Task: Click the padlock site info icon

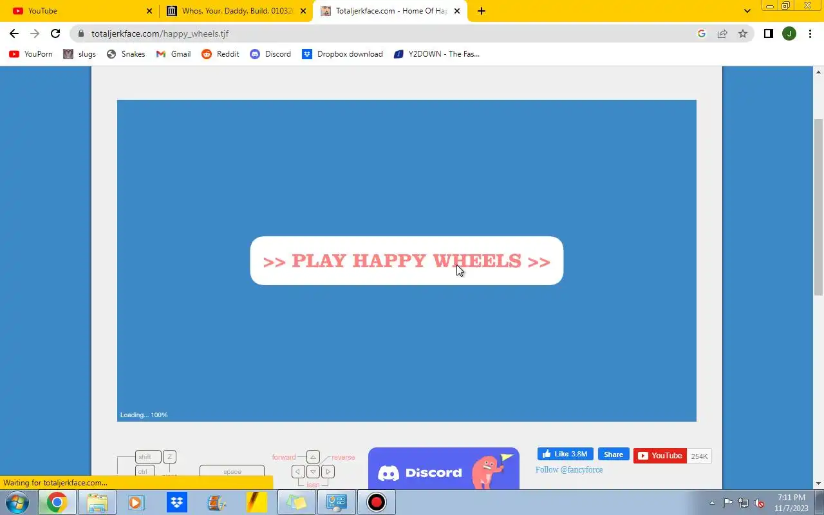Action: pyautogui.click(x=81, y=33)
